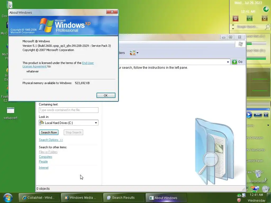Viewport: 271px width, 203px height.
Task: Click the sidebar magnifier search icon
Action: pos(267,27)
